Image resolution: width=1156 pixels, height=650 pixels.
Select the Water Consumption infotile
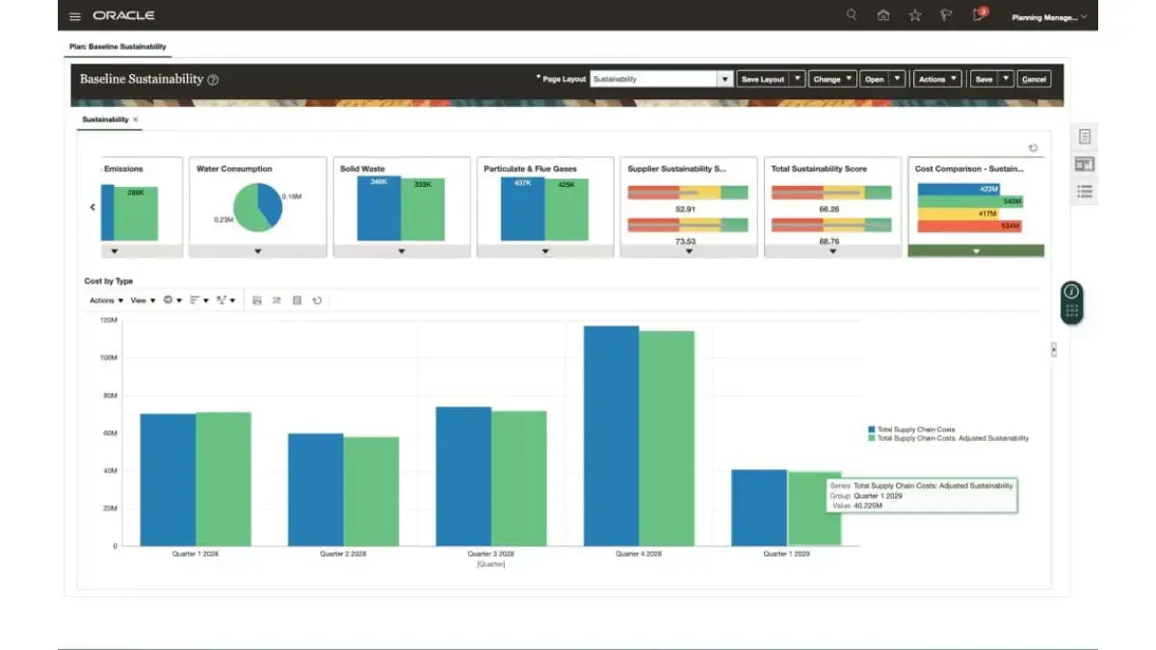[257, 207]
